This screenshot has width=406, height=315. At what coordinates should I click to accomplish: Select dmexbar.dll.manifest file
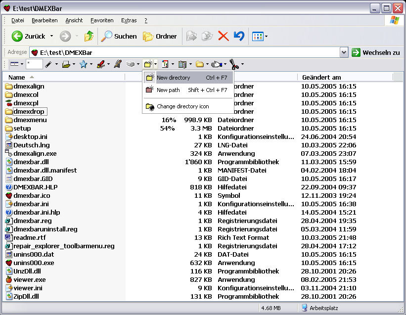[41, 170]
